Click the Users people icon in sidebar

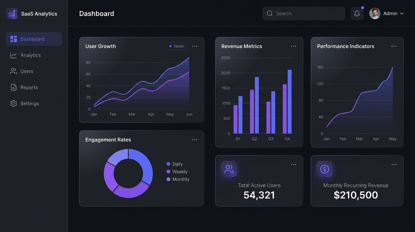[14, 71]
